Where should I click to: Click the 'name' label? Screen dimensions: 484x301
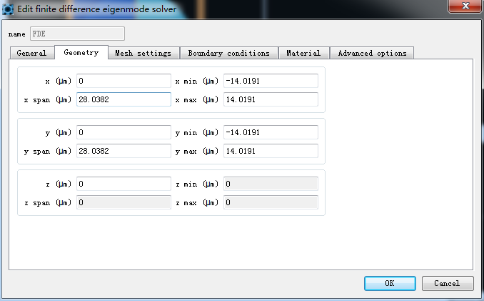pos(16,34)
